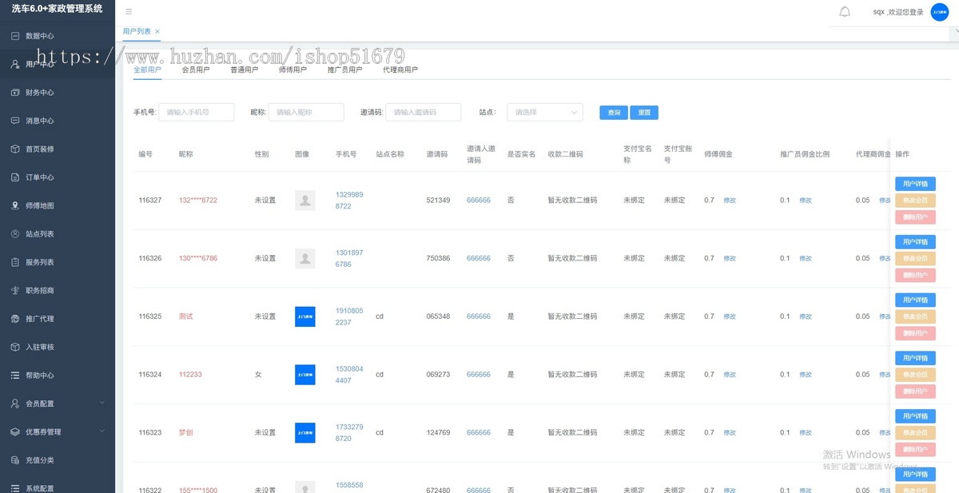Switch to 会员用户 tab
This screenshot has width=959, height=493.
(196, 70)
